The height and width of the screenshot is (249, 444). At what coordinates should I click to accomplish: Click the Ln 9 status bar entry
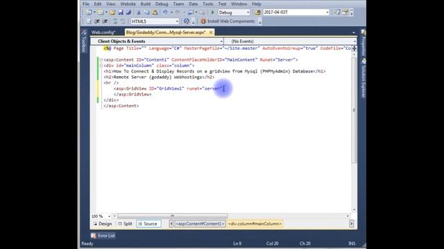pyautogui.click(x=237, y=243)
